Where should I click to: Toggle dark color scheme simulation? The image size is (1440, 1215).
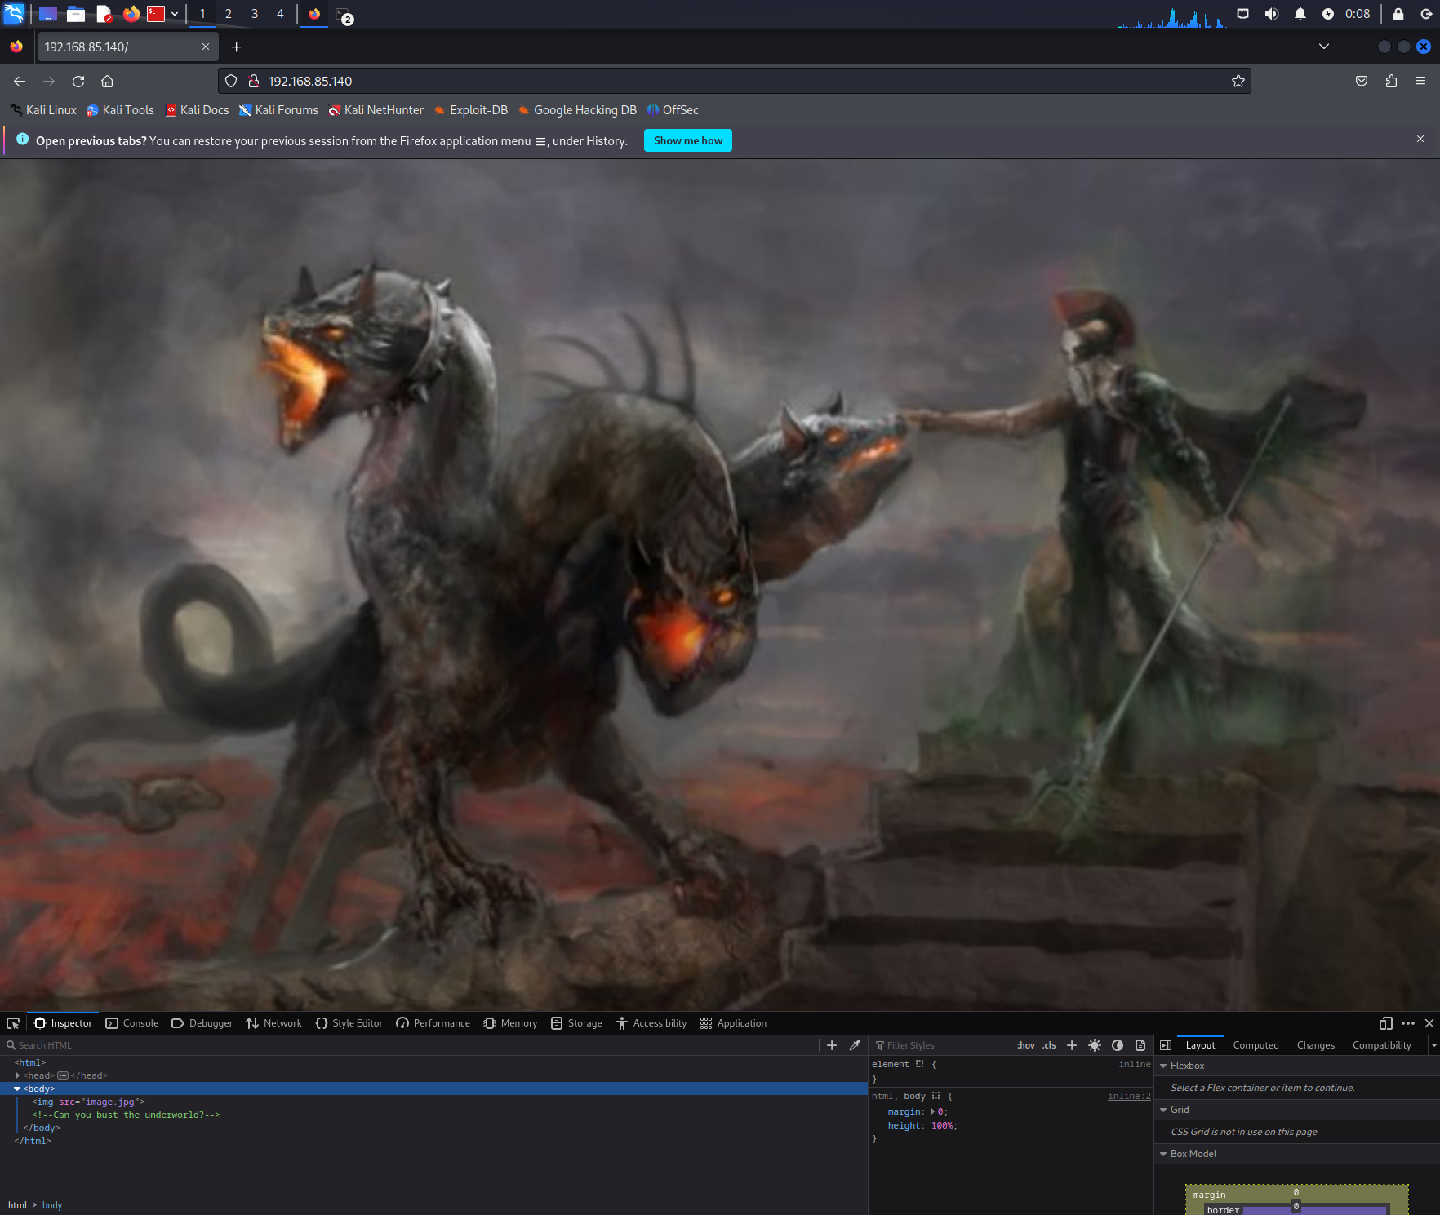tap(1118, 1045)
